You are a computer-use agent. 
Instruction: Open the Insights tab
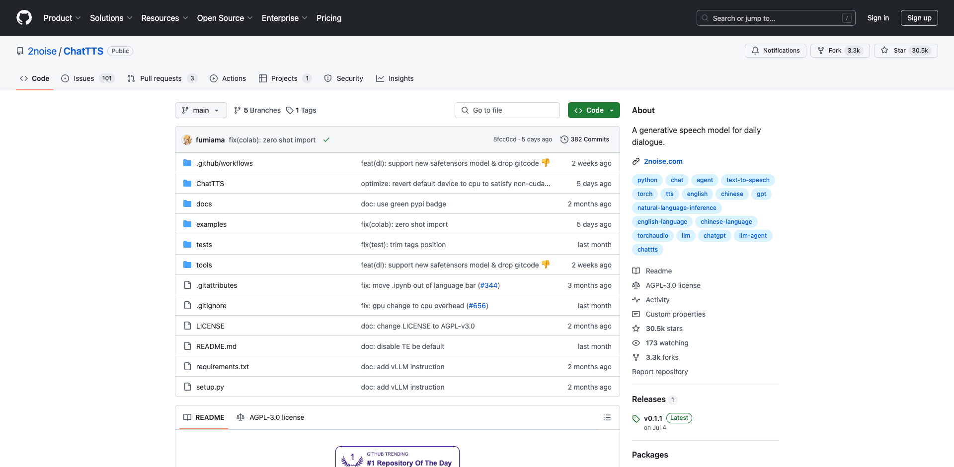coord(395,78)
